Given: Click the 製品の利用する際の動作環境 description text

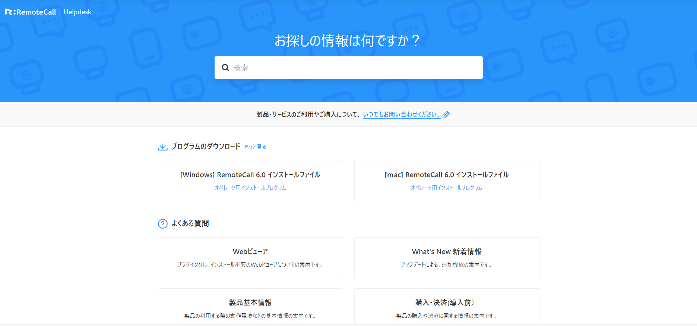Looking at the screenshot, I should [250, 316].
